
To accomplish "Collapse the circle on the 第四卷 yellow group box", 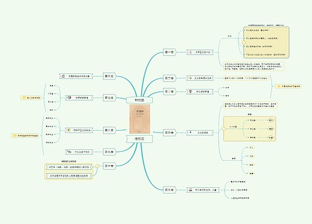I will click(223, 129).
